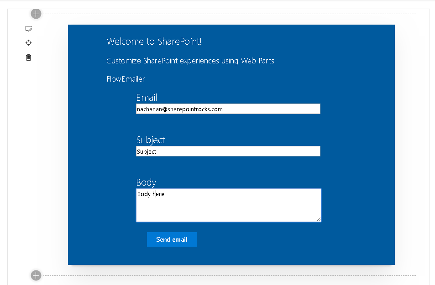This screenshot has height=285, width=435.
Task: Click the 'Customize SharePoint experiences using Web Parts.' text
Action: coord(191,61)
